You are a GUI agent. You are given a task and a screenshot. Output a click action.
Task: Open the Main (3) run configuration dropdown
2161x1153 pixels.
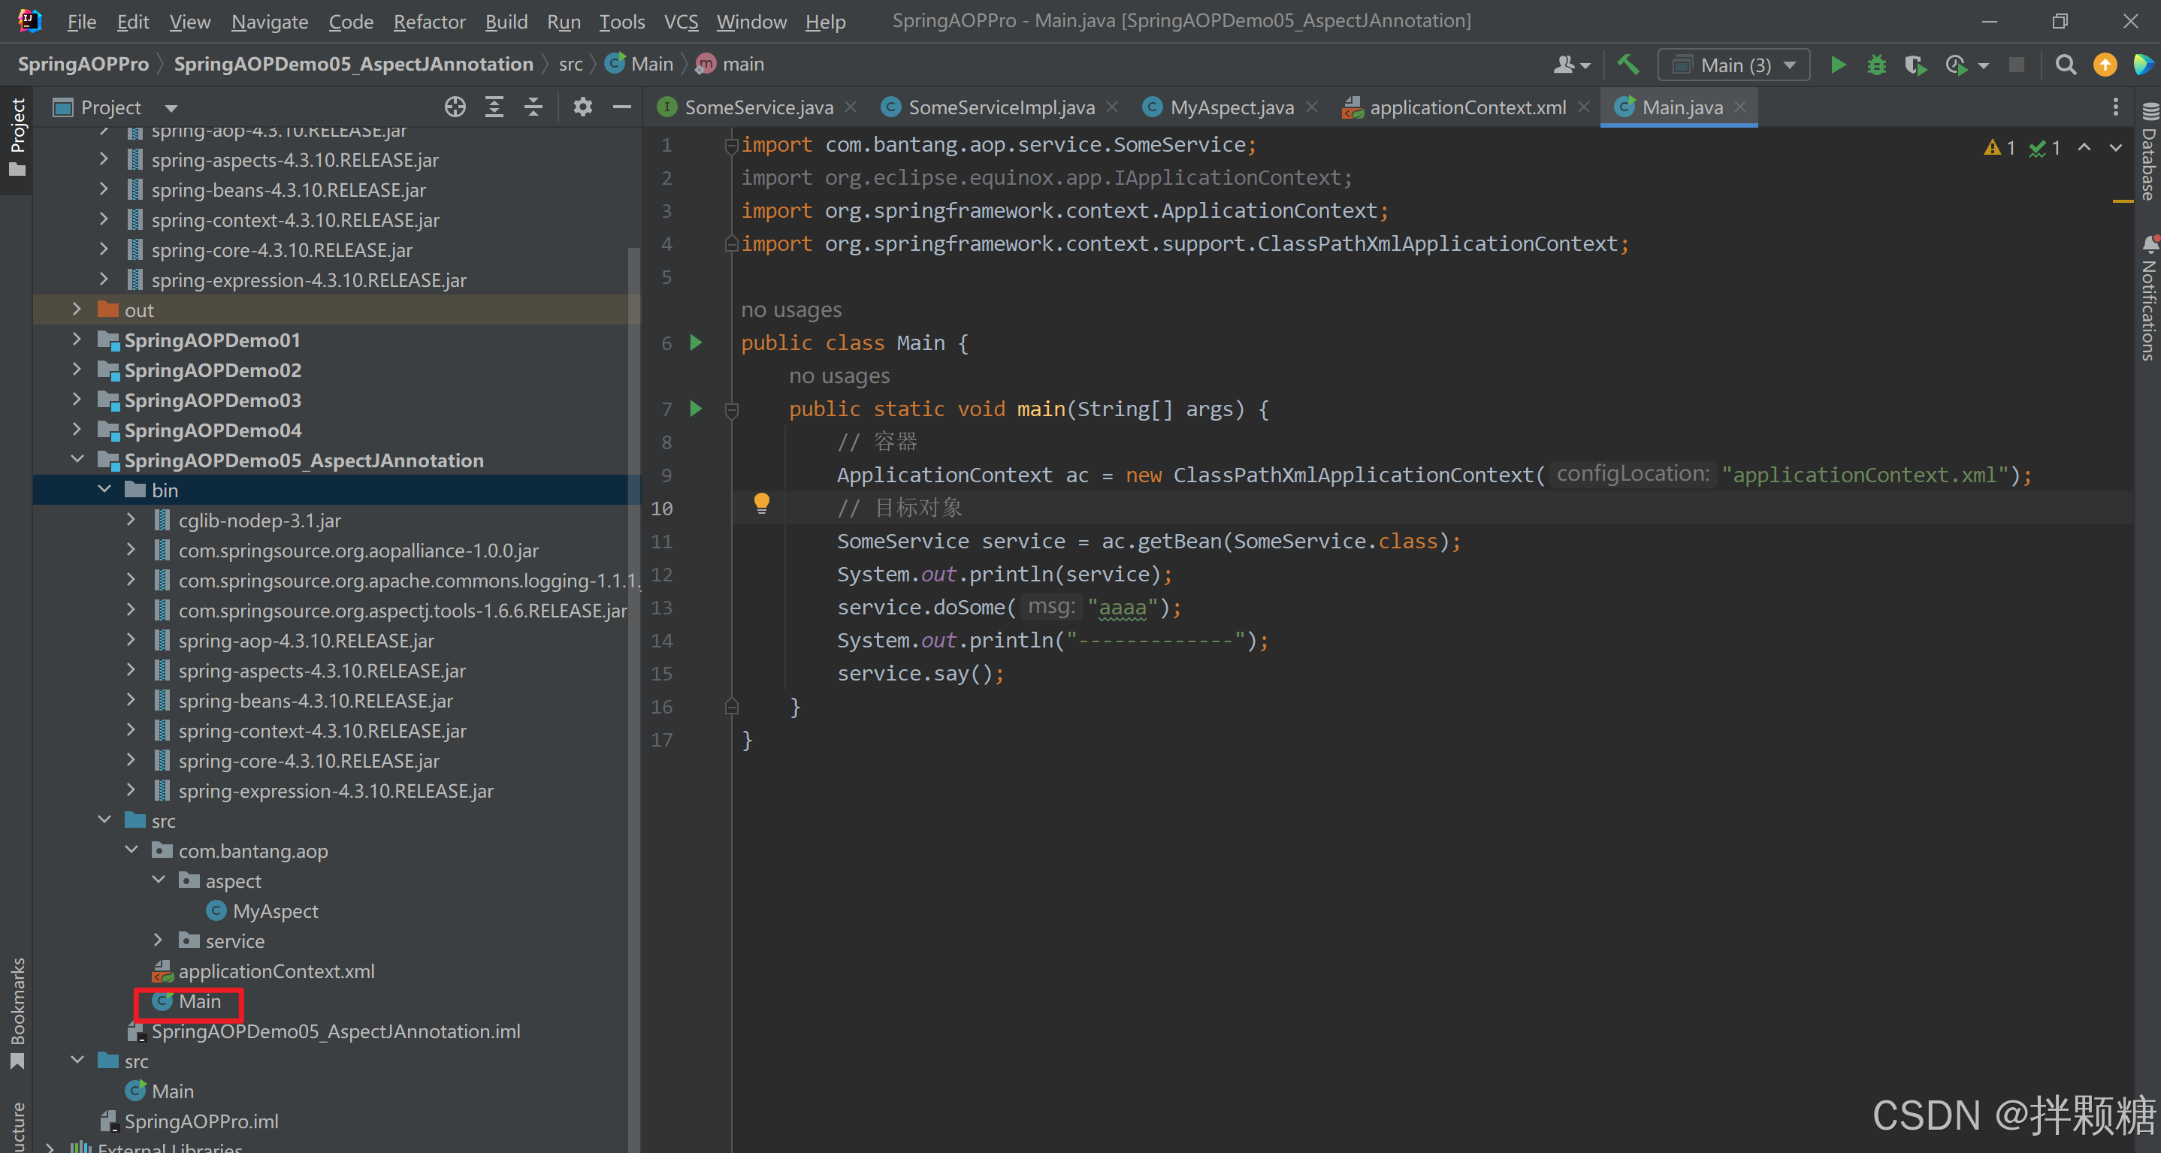point(1734,65)
